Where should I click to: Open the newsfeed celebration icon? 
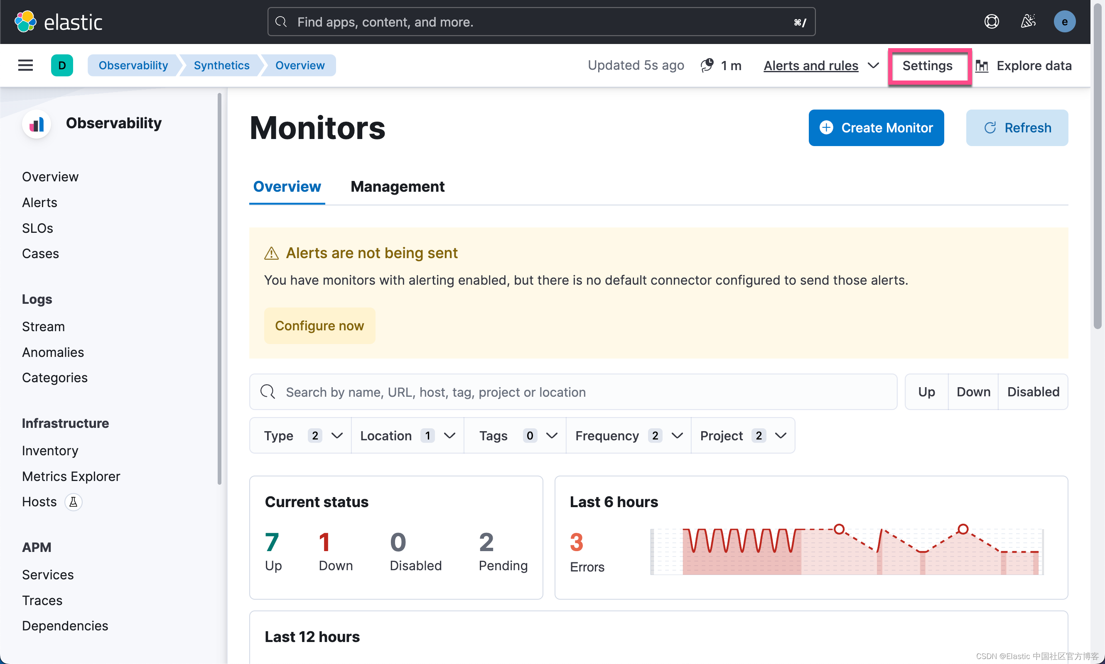click(1028, 22)
